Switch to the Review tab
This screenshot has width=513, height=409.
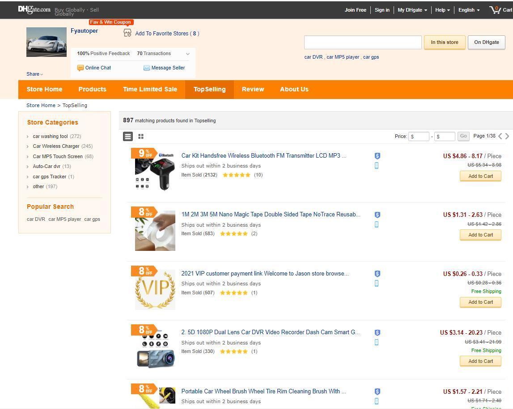click(x=253, y=90)
